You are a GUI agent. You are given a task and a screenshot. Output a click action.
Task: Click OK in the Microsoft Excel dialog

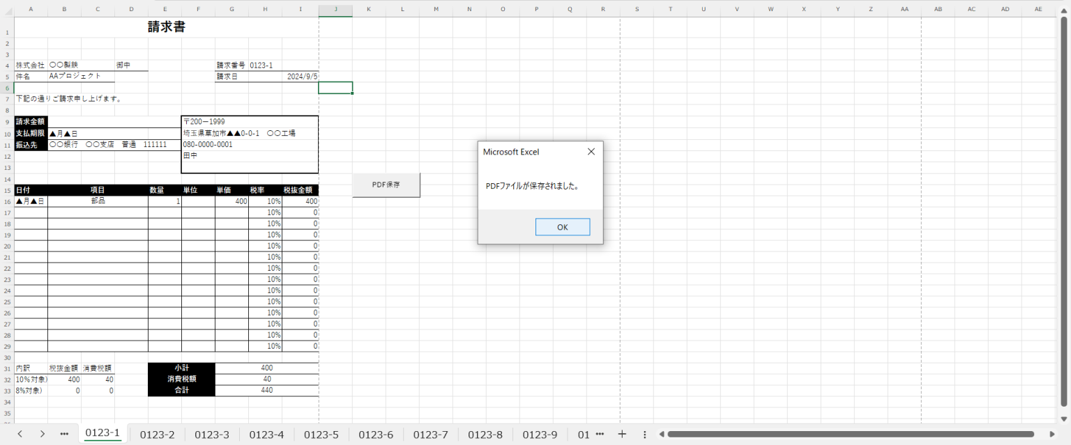pos(562,227)
